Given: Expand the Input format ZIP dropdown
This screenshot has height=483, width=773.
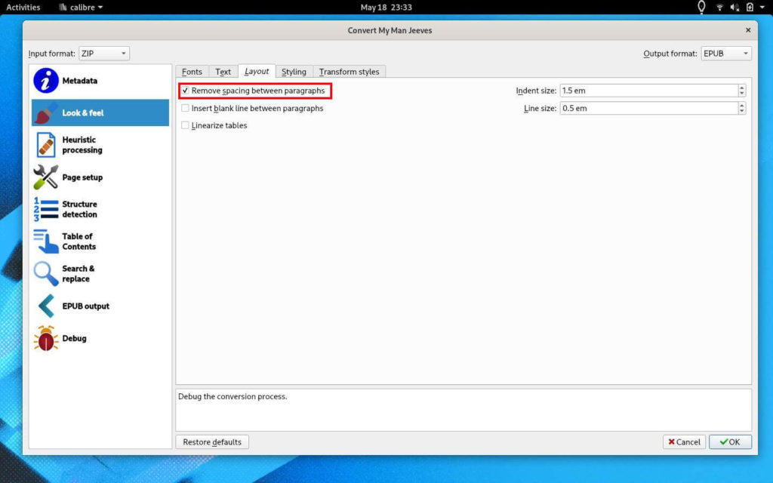Looking at the screenshot, I should [104, 54].
